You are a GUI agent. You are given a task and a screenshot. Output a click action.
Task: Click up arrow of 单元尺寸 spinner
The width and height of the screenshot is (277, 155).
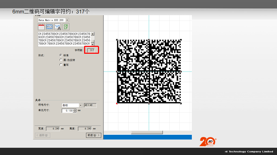click(74, 110)
